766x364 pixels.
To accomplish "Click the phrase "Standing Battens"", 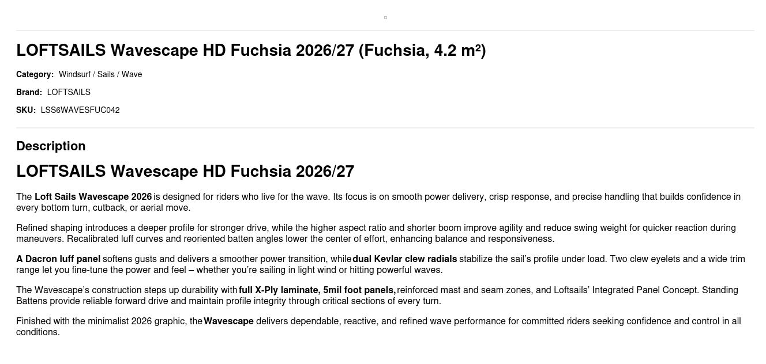I will point(719,290).
